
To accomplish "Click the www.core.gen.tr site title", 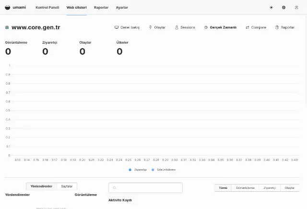I will pos(36,27).
